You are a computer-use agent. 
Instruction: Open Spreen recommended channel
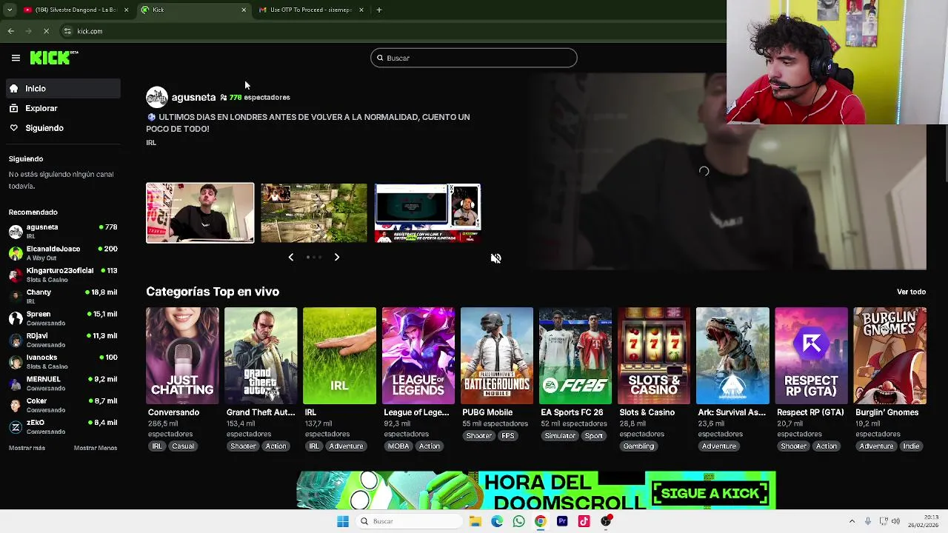63,318
